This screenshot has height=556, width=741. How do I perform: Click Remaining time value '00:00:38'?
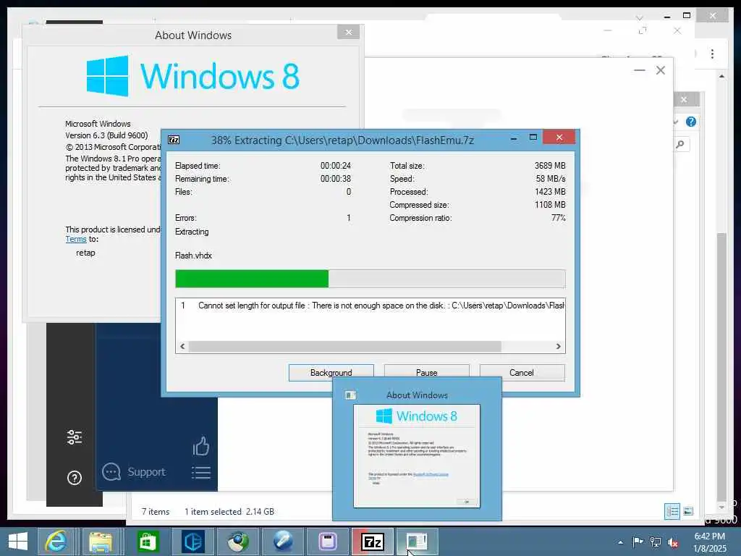[336, 179]
